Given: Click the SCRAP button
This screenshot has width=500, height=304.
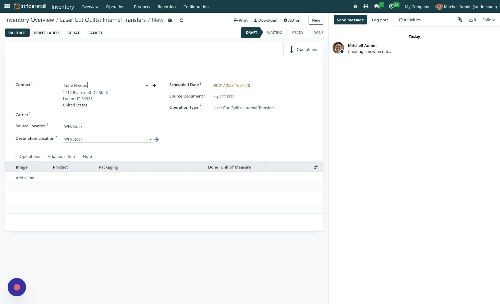Looking at the screenshot, I should click(74, 33).
